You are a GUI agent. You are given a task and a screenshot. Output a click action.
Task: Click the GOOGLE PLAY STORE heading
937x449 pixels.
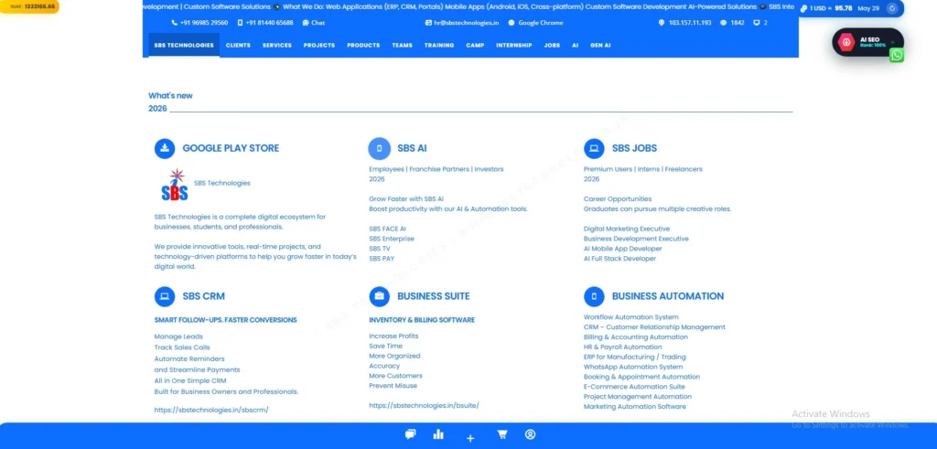pyautogui.click(x=231, y=149)
